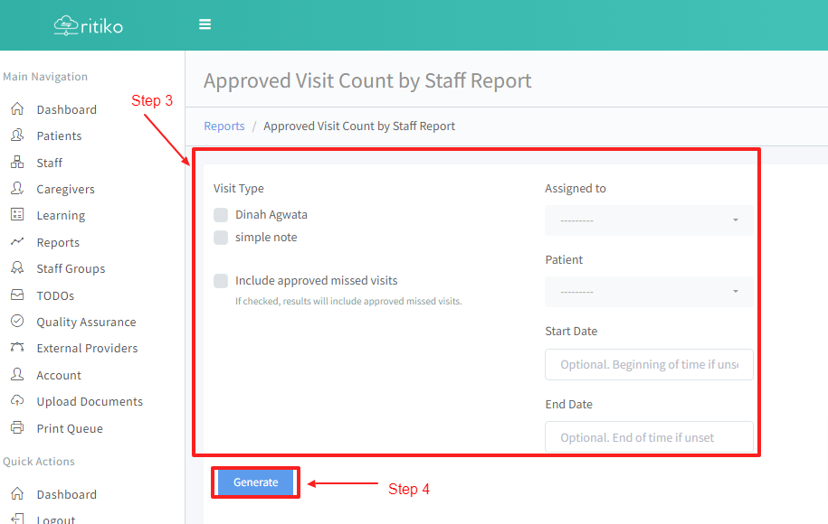The width and height of the screenshot is (828, 524).
Task: Select Caregivers from Main Navigation
Action: pos(65,189)
